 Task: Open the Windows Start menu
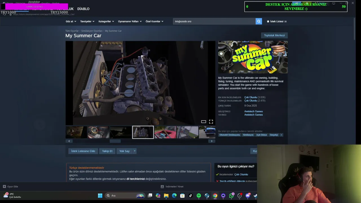coord(100,196)
